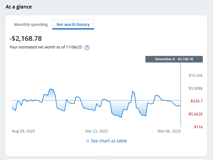
Task: Click the $10.34k axis label
Action: pyautogui.click(x=196, y=75)
